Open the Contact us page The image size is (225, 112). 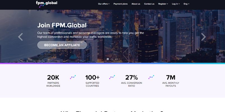149,4
